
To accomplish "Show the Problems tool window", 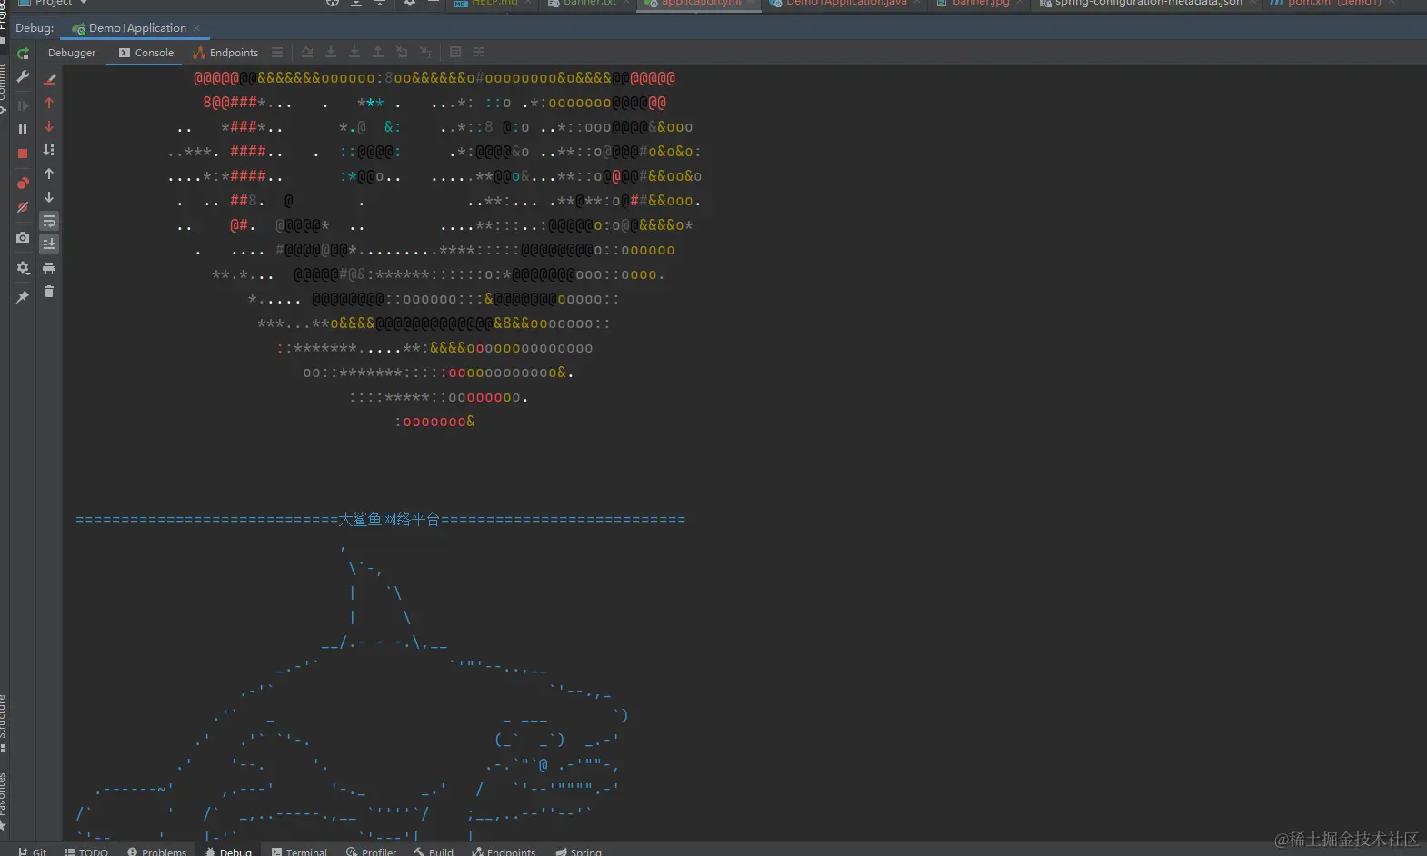I will click(156, 850).
